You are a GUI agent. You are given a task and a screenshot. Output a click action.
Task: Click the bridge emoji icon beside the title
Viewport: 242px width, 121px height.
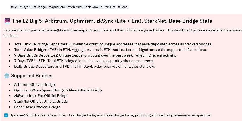[7, 21]
